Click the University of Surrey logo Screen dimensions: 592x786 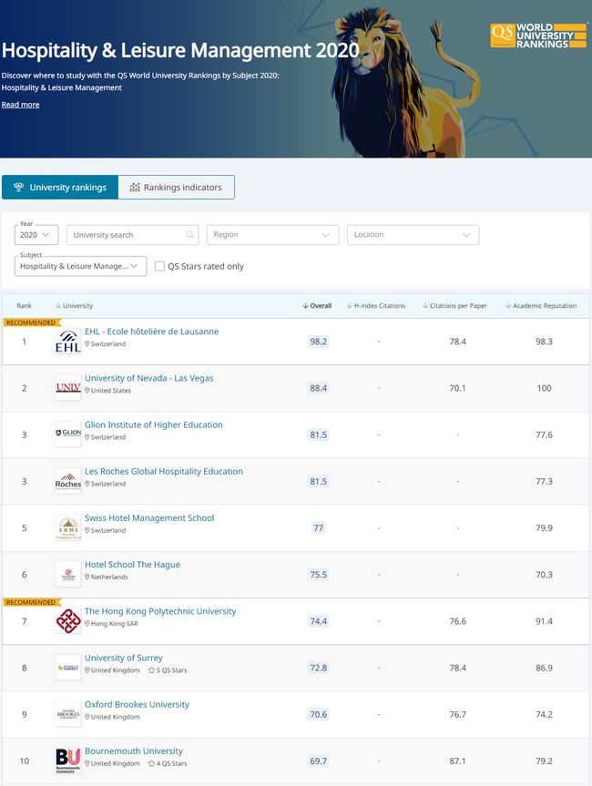point(68,668)
